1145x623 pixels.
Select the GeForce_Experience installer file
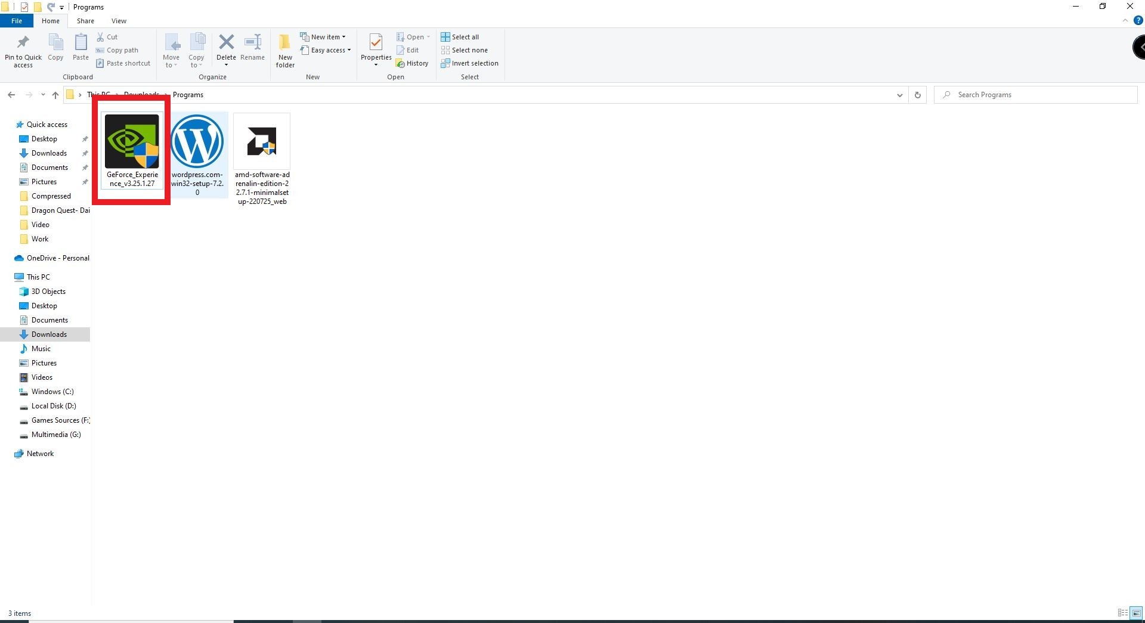[x=132, y=151]
